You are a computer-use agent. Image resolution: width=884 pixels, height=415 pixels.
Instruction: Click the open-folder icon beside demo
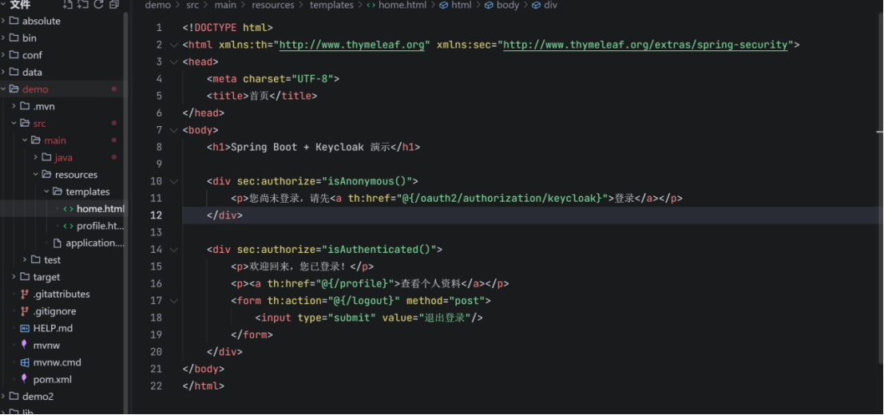(x=14, y=89)
